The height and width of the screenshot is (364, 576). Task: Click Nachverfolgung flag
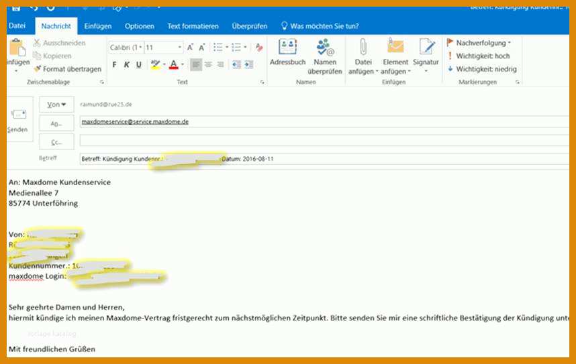[x=479, y=43]
